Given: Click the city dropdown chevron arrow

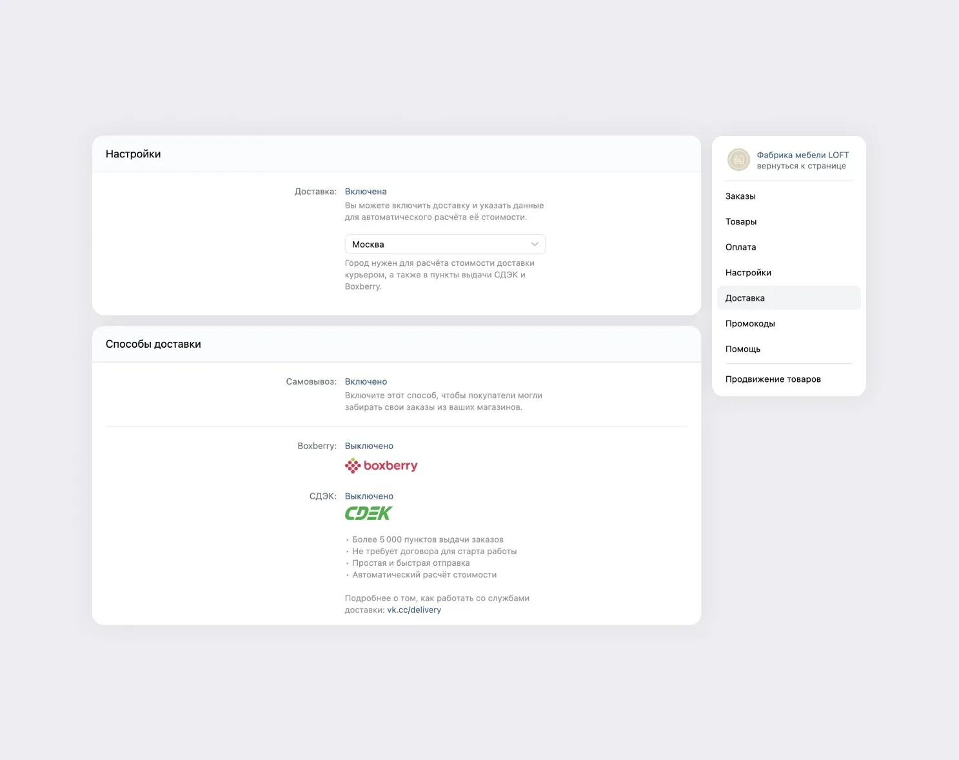Looking at the screenshot, I should point(535,245).
